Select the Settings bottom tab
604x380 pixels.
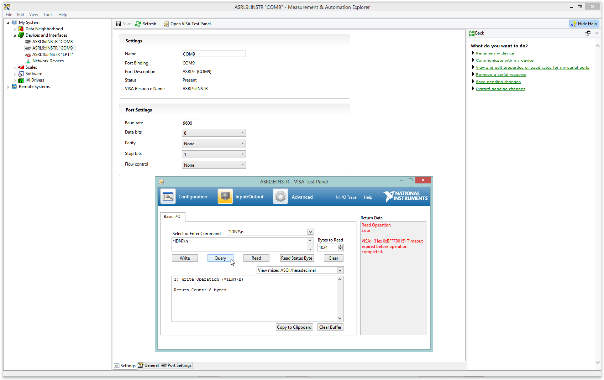click(125, 366)
